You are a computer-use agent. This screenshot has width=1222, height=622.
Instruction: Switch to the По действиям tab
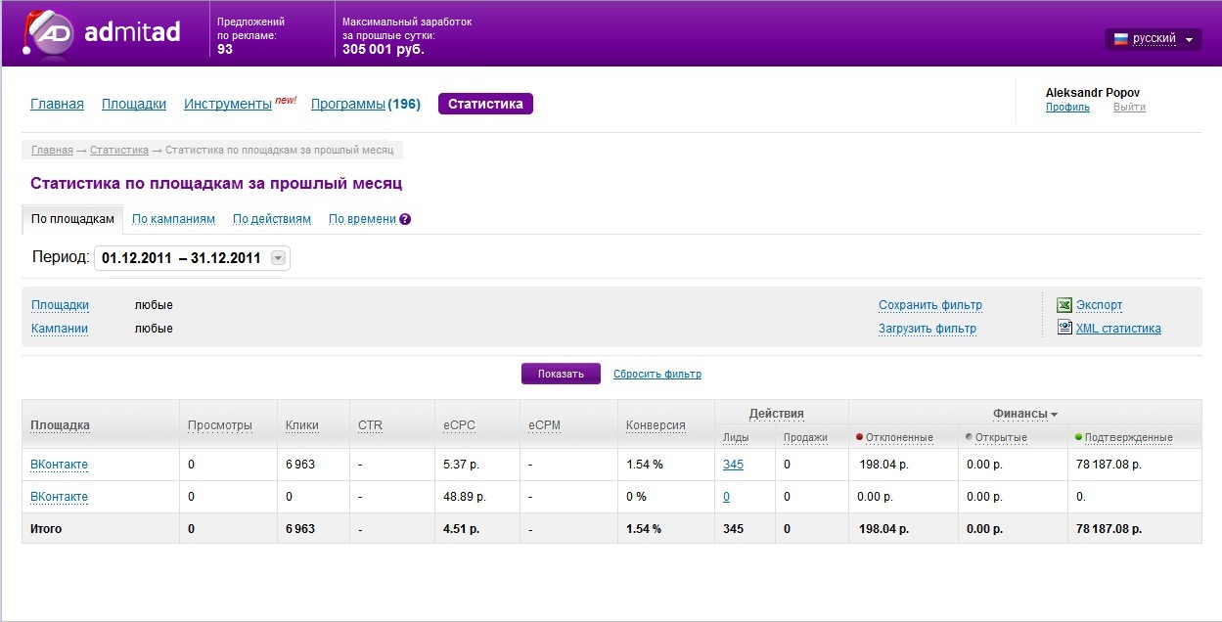pyautogui.click(x=272, y=219)
